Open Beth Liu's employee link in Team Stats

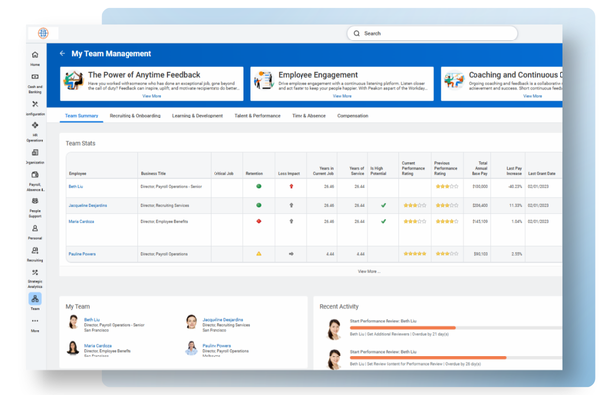click(x=76, y=186)
